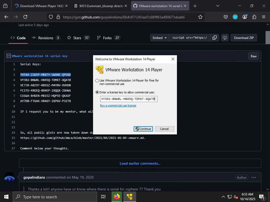Image resolution: width=270 pixels, height=202 pixels.
Task: Click the Firefox back arrow
Action: 6,17
